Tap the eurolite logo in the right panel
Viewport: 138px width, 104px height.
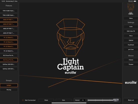pyautogui.click(x=131, y=82)
